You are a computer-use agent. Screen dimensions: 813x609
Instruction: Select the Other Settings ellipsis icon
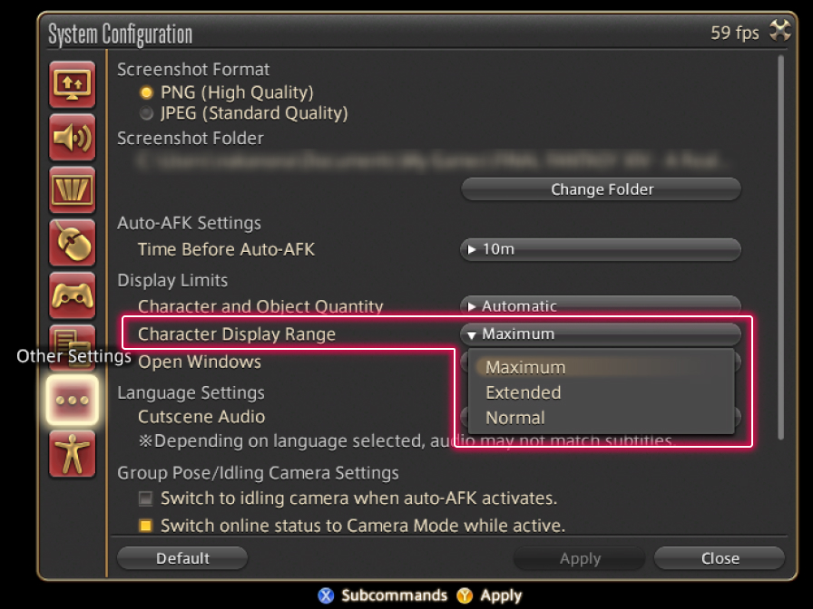pyautogui.click(x=73, y=400)
